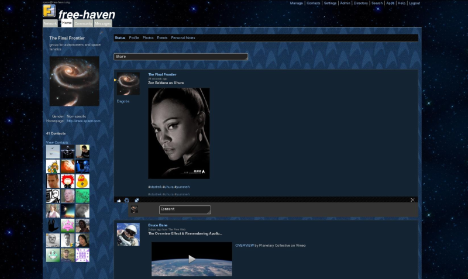The height and width of the screenshot is (279, 468).
Task: Open purple quilt pattern contact avatar
Action: [82, 255]
